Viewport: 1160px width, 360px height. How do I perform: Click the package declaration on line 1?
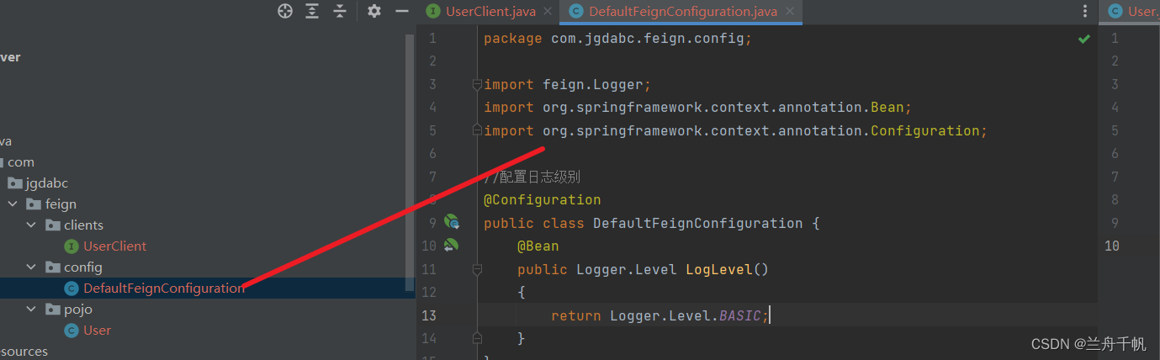pos(617,39)
